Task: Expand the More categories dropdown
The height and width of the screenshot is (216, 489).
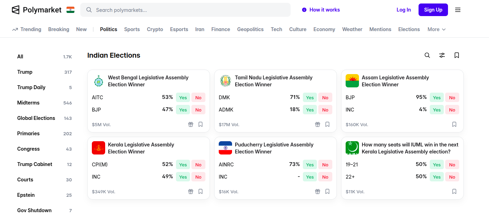Action: point(436,29)
